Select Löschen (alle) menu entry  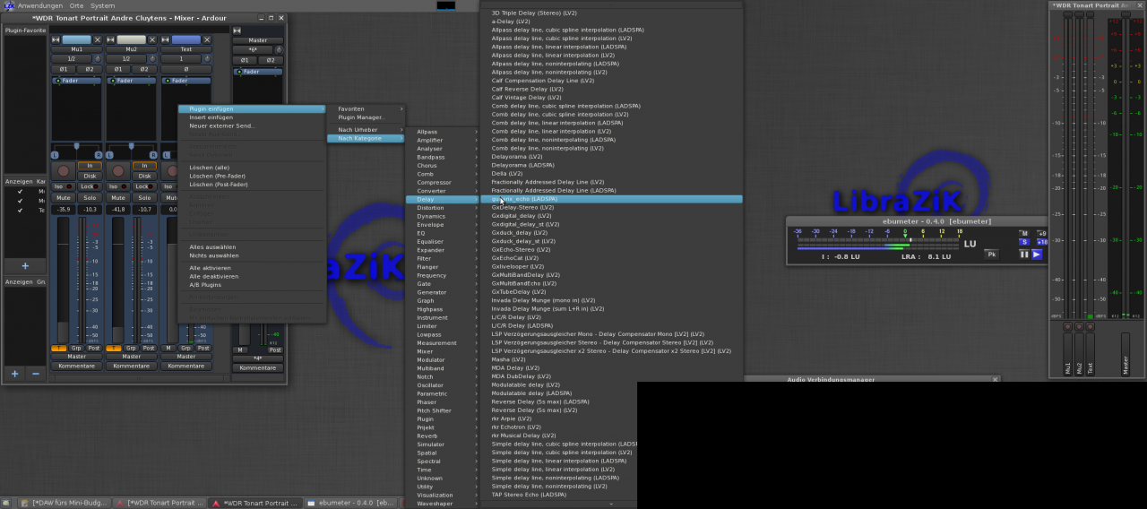point(252,168)
